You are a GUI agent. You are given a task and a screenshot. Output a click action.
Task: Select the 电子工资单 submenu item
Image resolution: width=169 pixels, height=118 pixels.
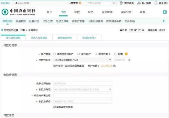pos(62,21)
